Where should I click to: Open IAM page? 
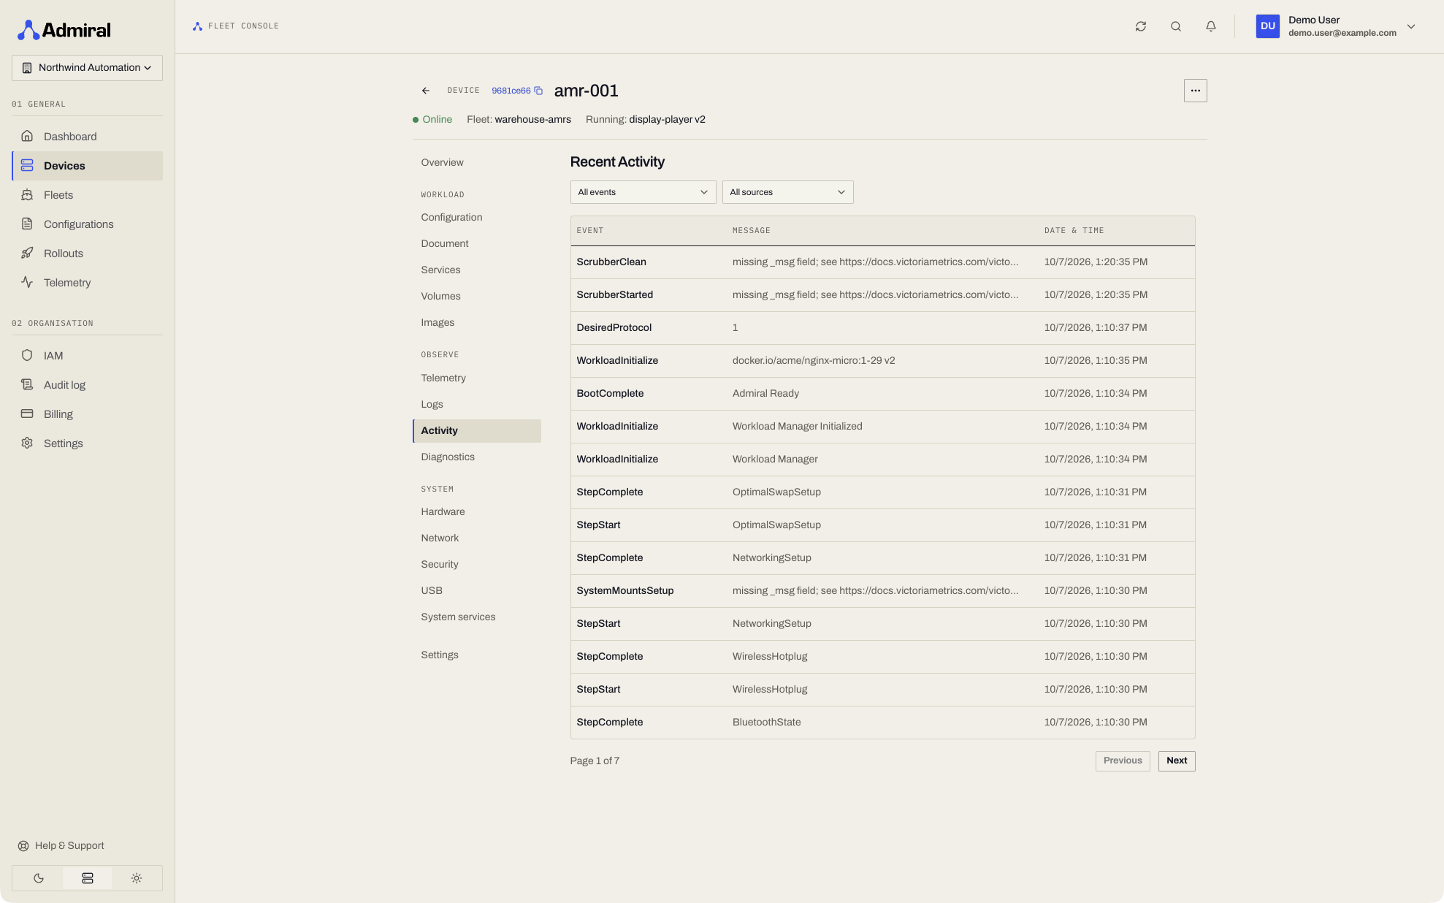(x=87, y=356)
